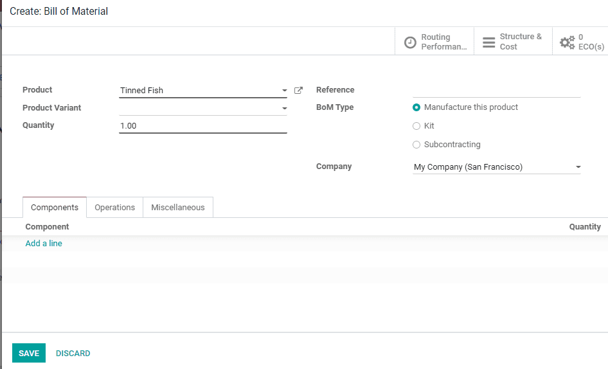Expand the Product dropdown arrow

pyautogui.click(x=284, y=91)
